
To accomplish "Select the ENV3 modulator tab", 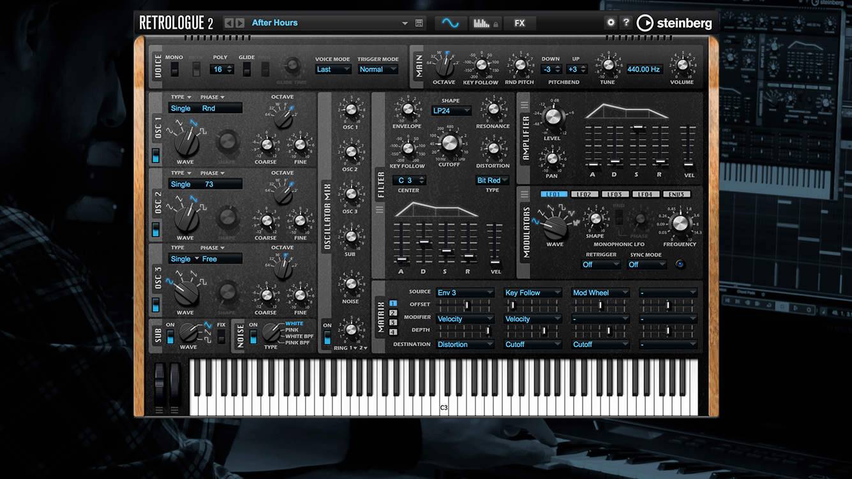I will click(676, 195).
